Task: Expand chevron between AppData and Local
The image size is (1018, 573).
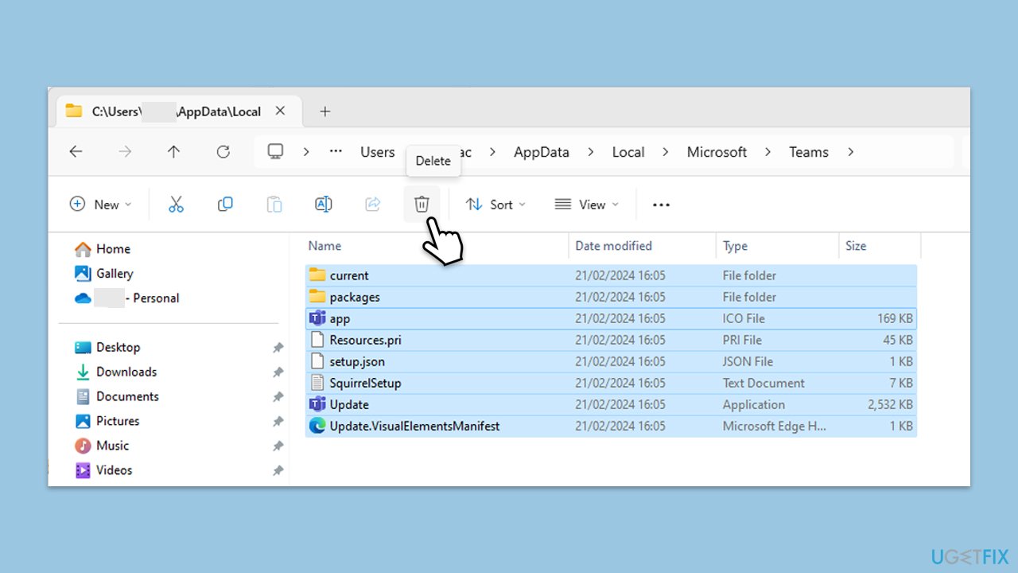Action: point(591,151)
